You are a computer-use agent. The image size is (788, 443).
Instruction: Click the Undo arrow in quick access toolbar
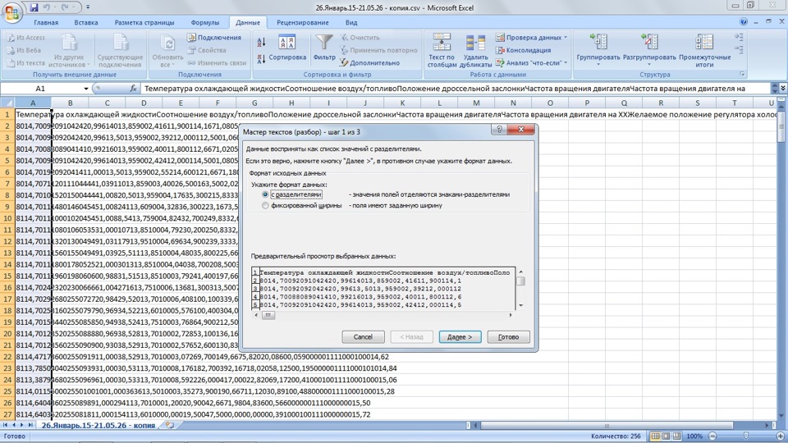tap(47, 7)
